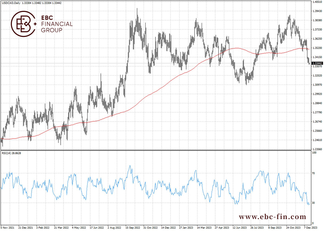Click the 31 Oct 2022 date label
Viewport: 324px width, 231px height.
click(150, 227)
